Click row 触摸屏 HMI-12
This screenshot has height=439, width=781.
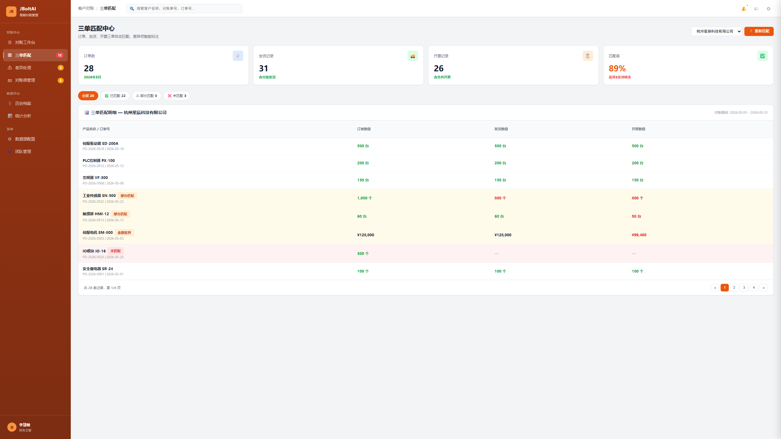tap(426, 216)
